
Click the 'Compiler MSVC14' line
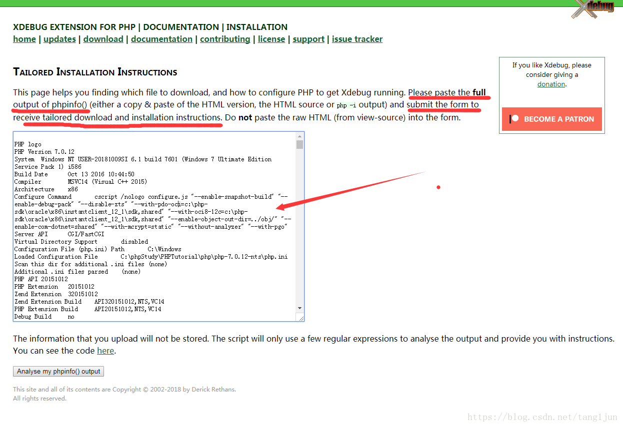[81, 182]
